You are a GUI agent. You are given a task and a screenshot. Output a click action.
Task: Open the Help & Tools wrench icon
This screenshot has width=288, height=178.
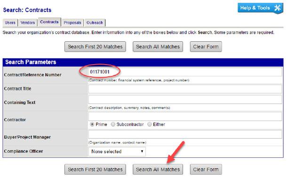[278, 7]
